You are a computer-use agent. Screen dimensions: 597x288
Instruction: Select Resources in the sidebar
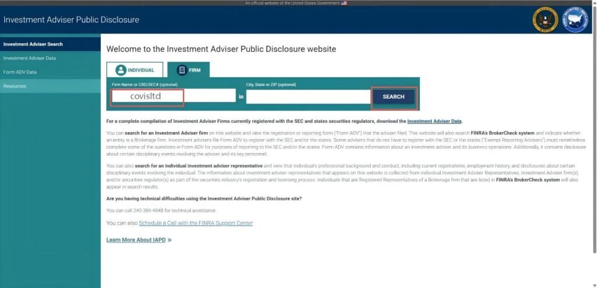pyautogui.click(x=15, y=86)
